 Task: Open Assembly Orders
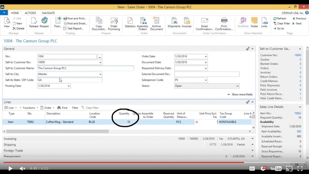143,24
